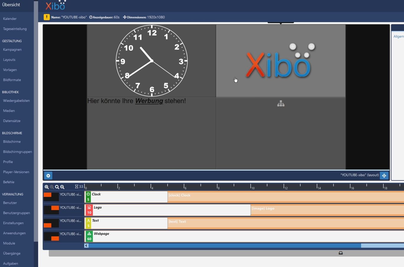The image size is (404, 267).
Task: Select the Clock widget on timeline
Action: [x=126, y=197]
